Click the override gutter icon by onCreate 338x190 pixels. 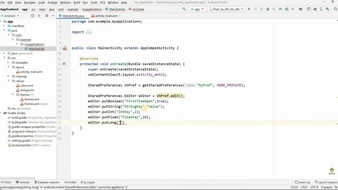click(64, 64)
